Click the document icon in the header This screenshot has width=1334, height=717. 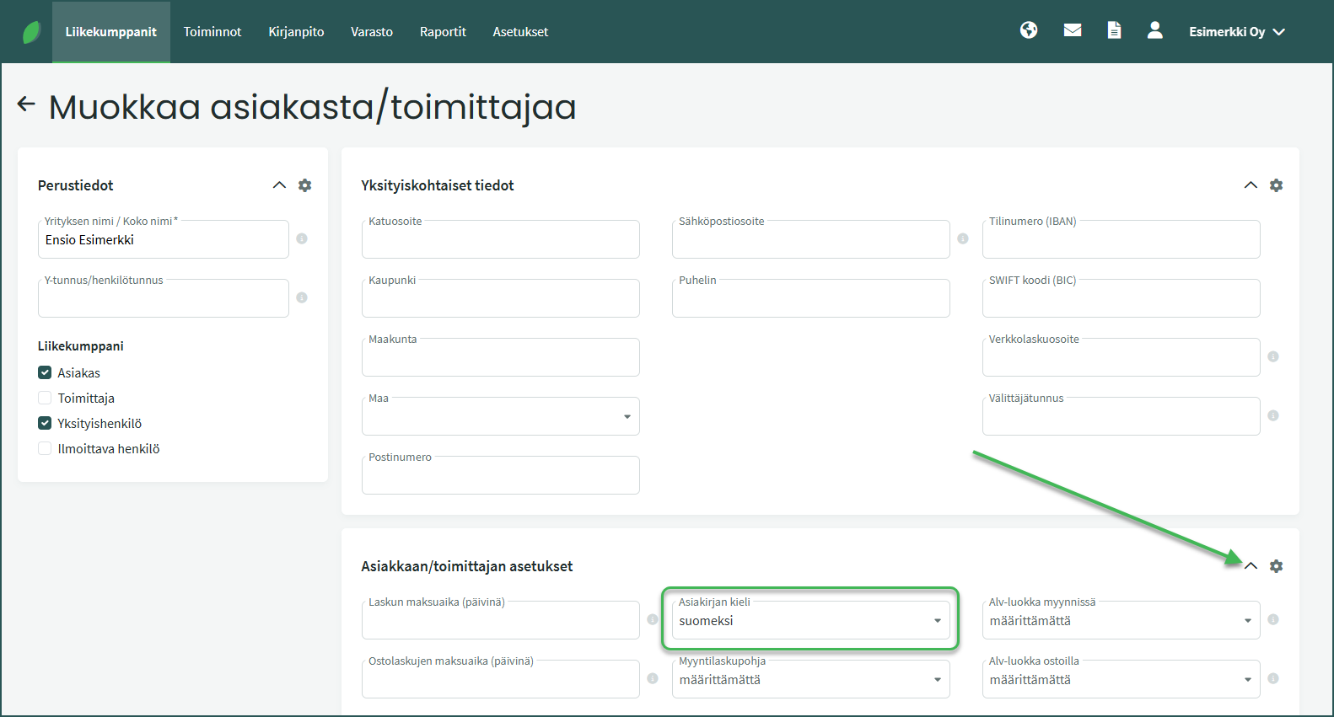[1114, 31]
